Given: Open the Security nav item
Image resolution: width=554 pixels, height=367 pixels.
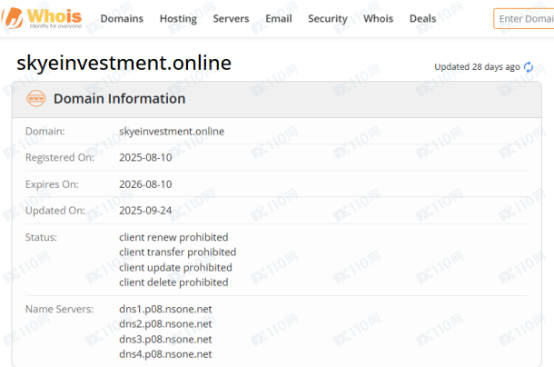Looking at the screenshot, I should [x=327, y=18].
